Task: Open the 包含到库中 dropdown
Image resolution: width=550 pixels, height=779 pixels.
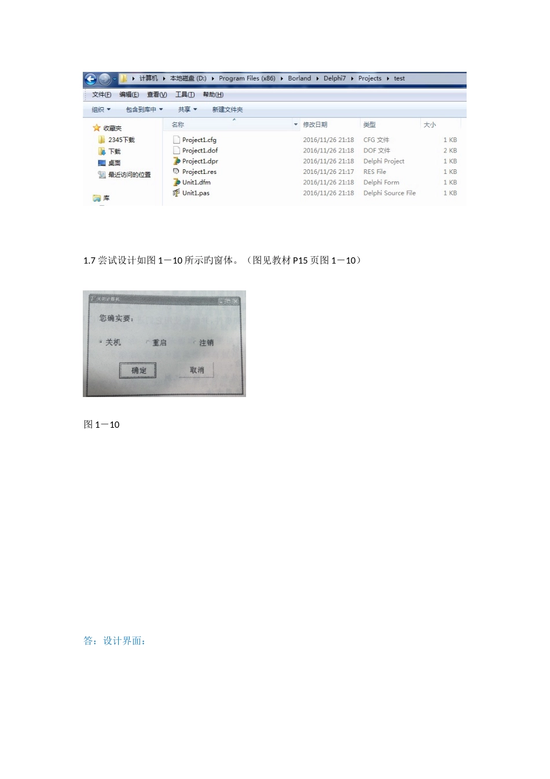Action: [x=145, y=110]
